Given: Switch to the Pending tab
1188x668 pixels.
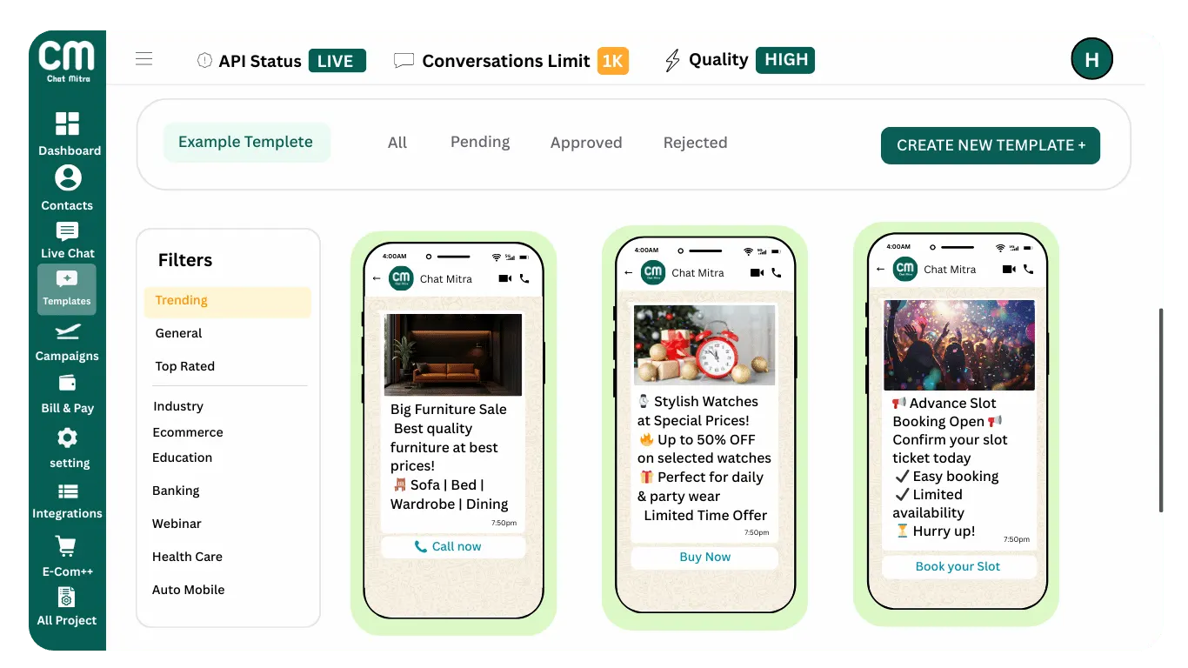Looking at the screenshot, I should click(x=479, y=142).
